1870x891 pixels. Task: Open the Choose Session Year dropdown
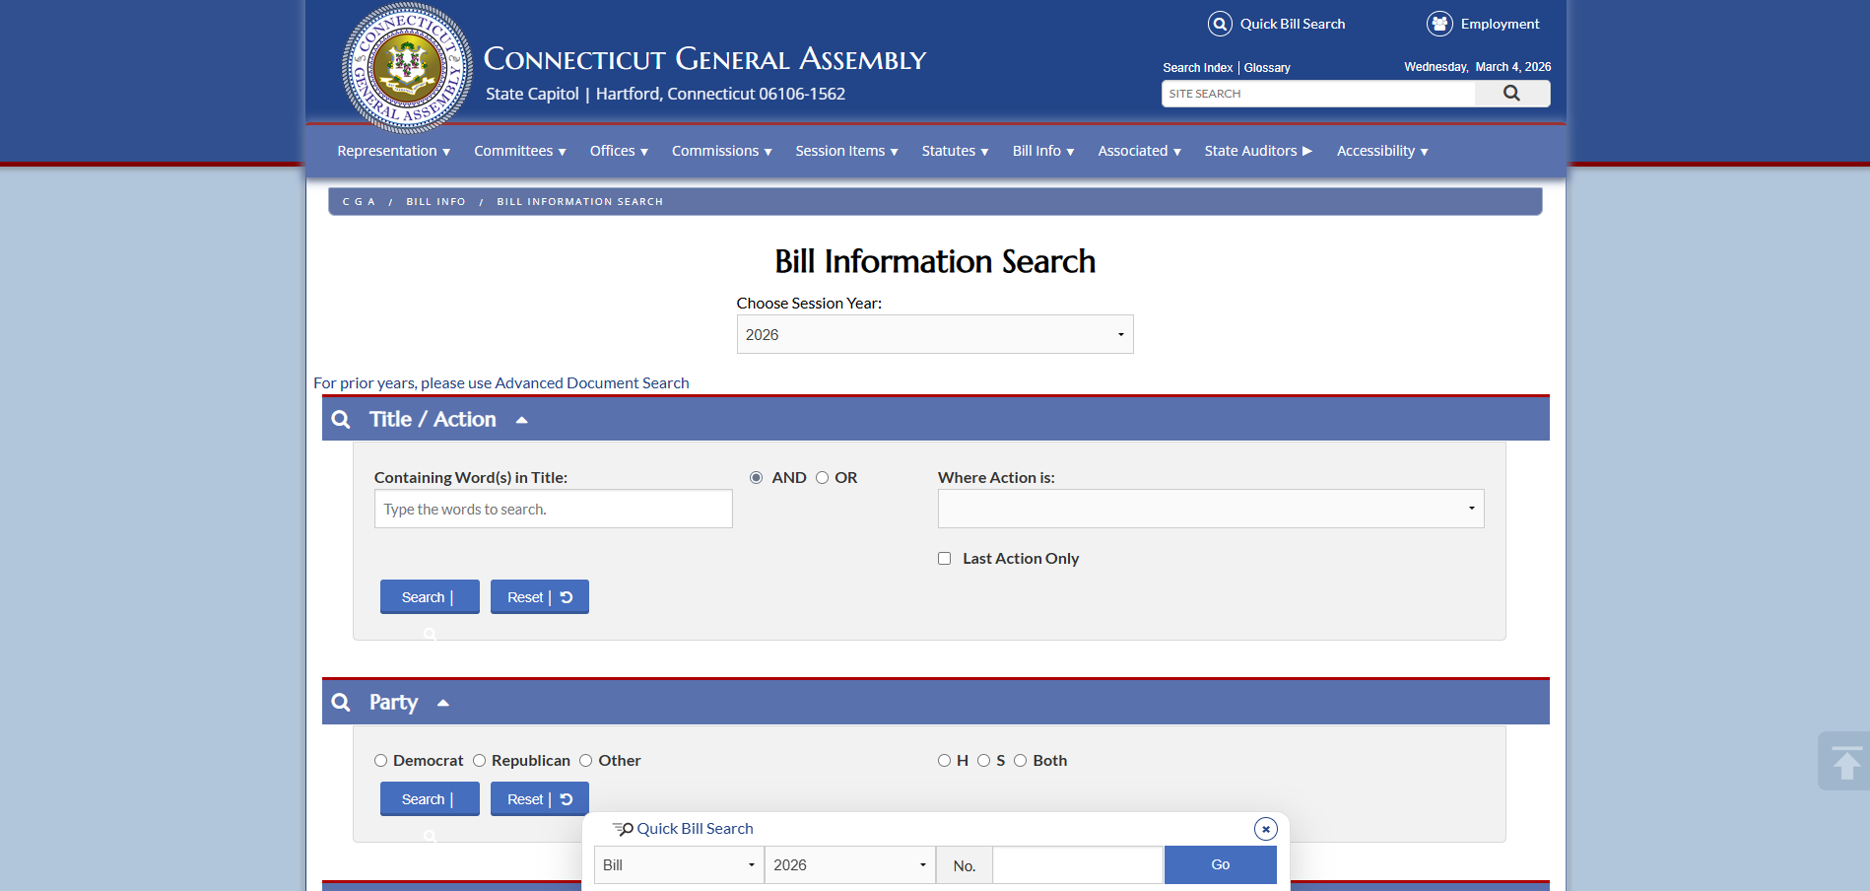934,335
